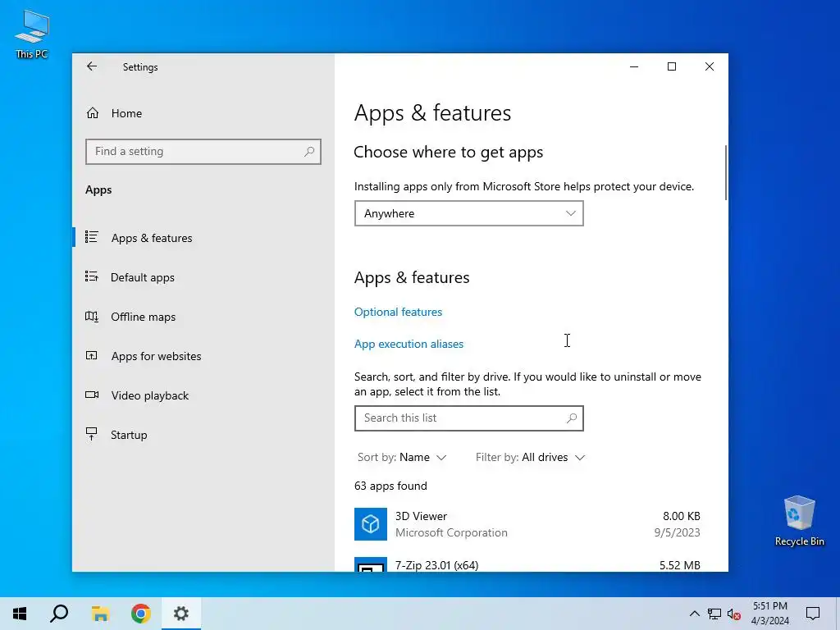
Task: Click the Startup sidebar icon
Action: [92, 434]
